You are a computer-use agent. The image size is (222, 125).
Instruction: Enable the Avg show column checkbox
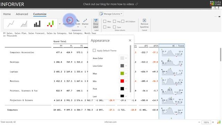pyautogui.click(x=114, y=22)
